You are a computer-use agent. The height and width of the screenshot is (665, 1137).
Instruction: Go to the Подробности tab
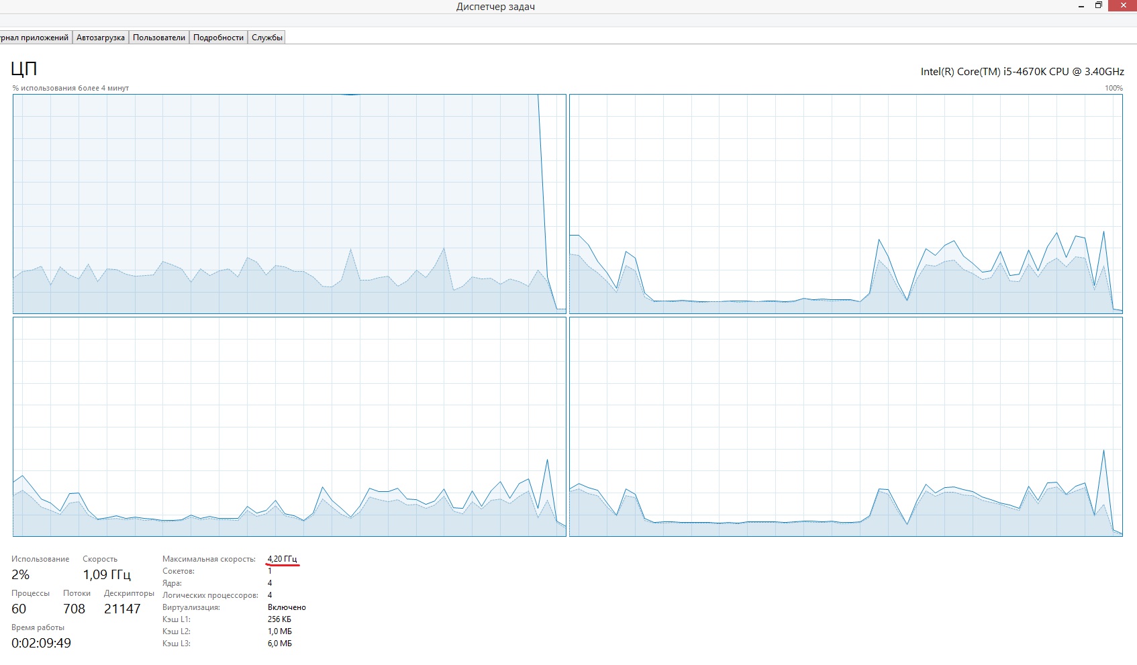(x=218, y=38)
